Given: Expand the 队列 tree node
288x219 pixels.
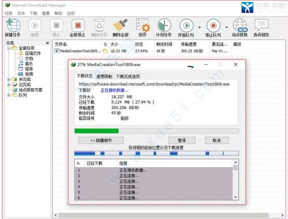Looking at the screenshot, I should 9,95.
